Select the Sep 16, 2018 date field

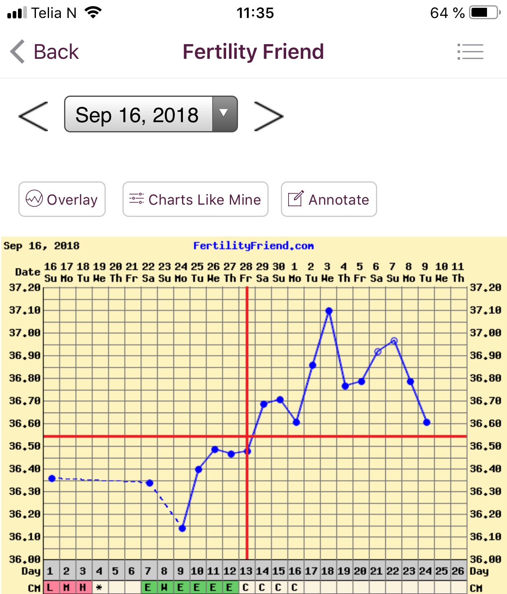138,115
